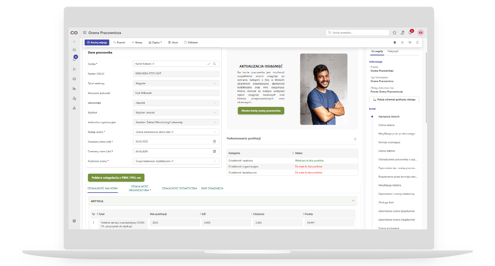Click the favorites star icon
The image size is (495, 266).
point(395,33)
